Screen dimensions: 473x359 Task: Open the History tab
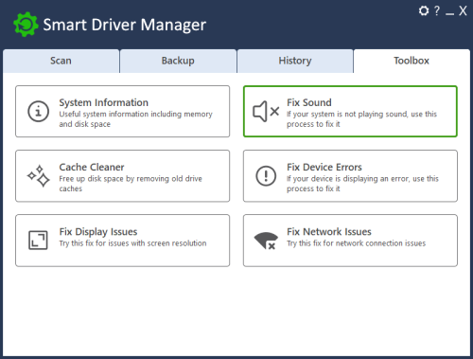tap(295, 61)
